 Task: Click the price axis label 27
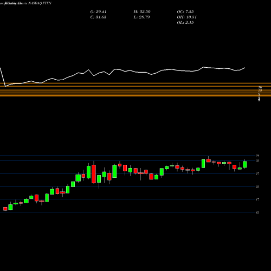257,173
